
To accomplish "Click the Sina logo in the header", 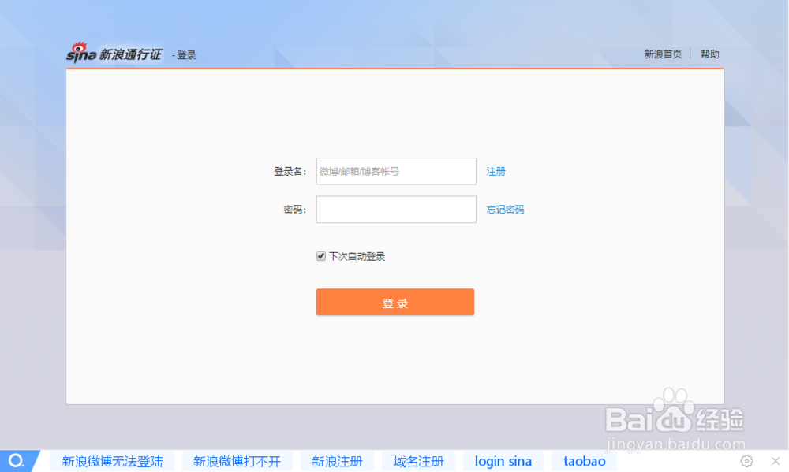I will [x=81, y=53].
